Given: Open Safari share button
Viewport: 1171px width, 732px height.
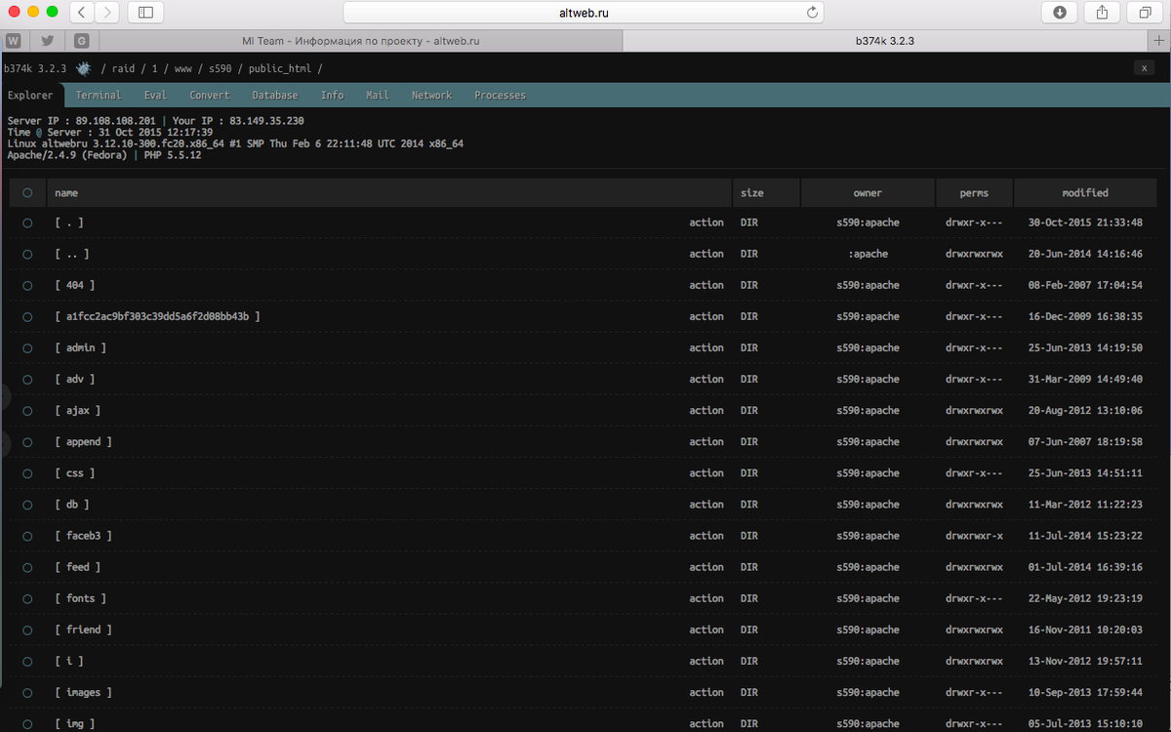Looking at the screenshot, I should 1102,13.
